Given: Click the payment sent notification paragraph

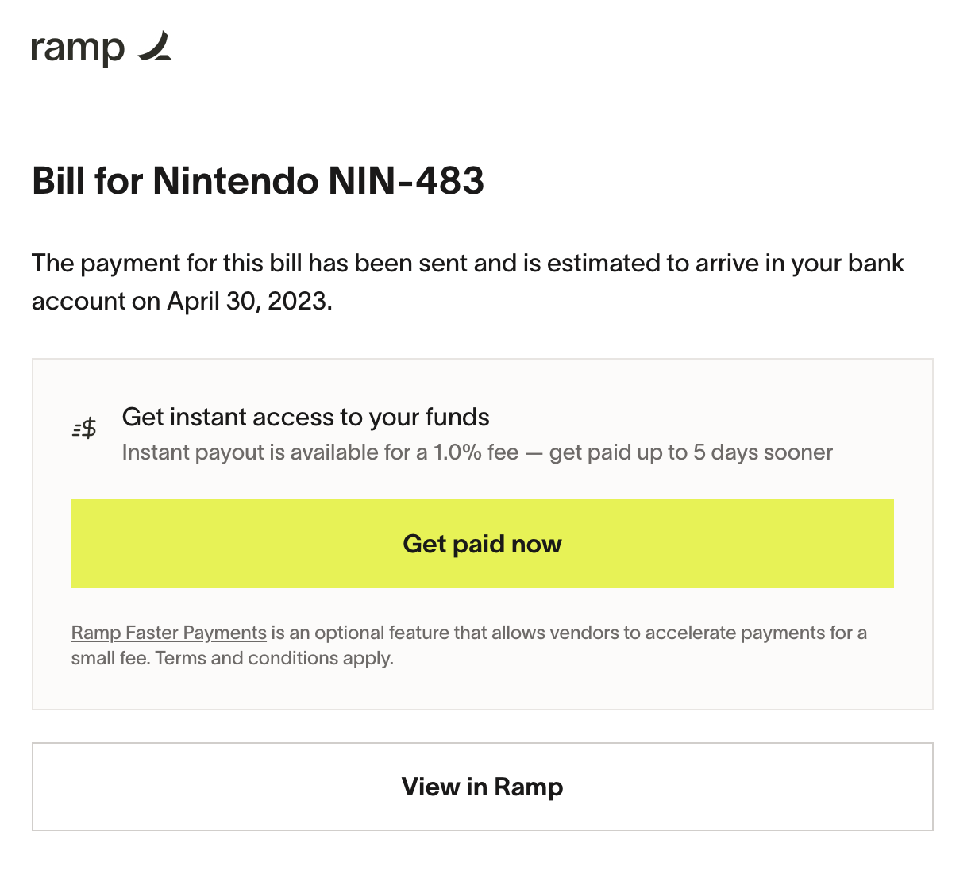Looking at the screenshot, I should pyautogui.click(x=468, y=282).
